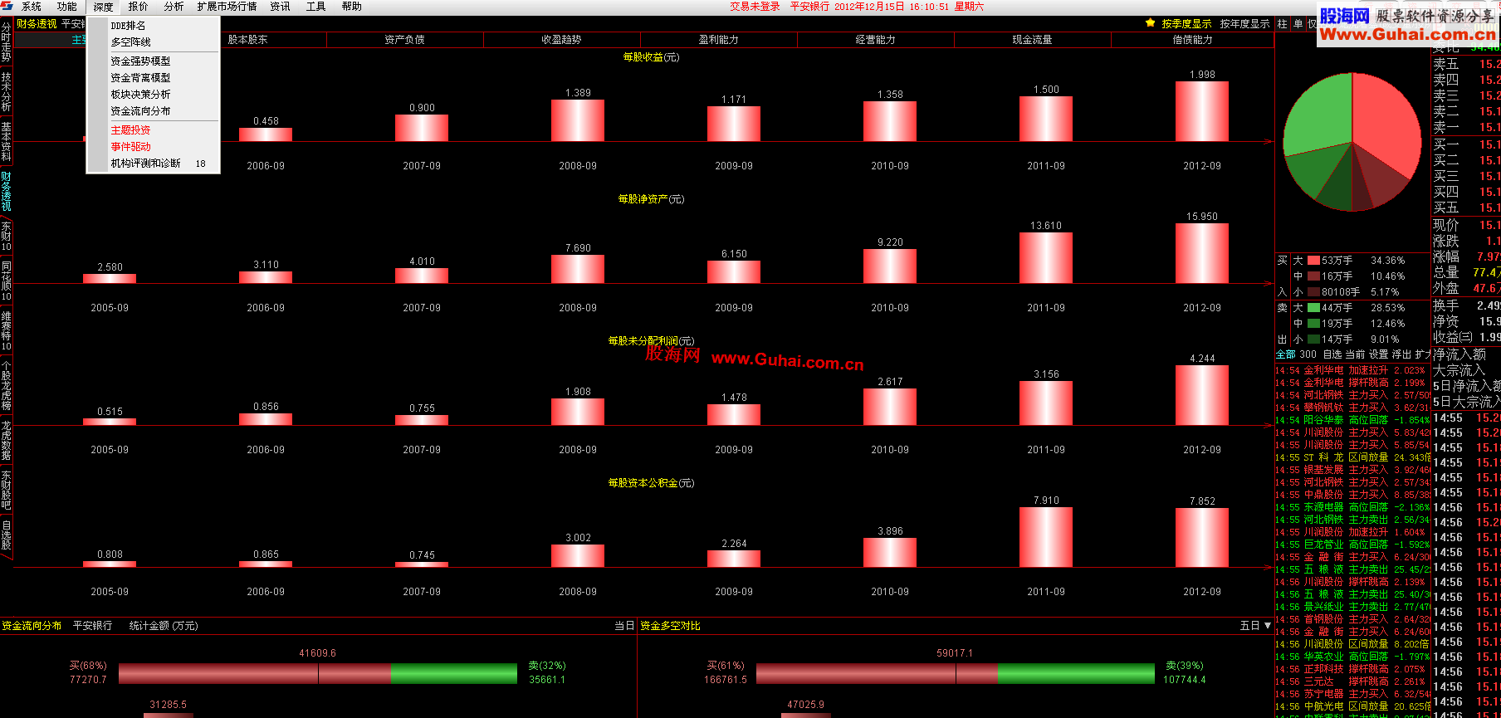The image size is (1501, 718).
Task: Open the 工具 menu
Action: pyautogui.click(x=315, y=7)
